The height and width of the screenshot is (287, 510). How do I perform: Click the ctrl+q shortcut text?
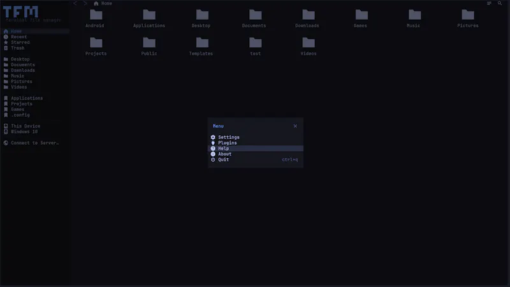(290, 159)
